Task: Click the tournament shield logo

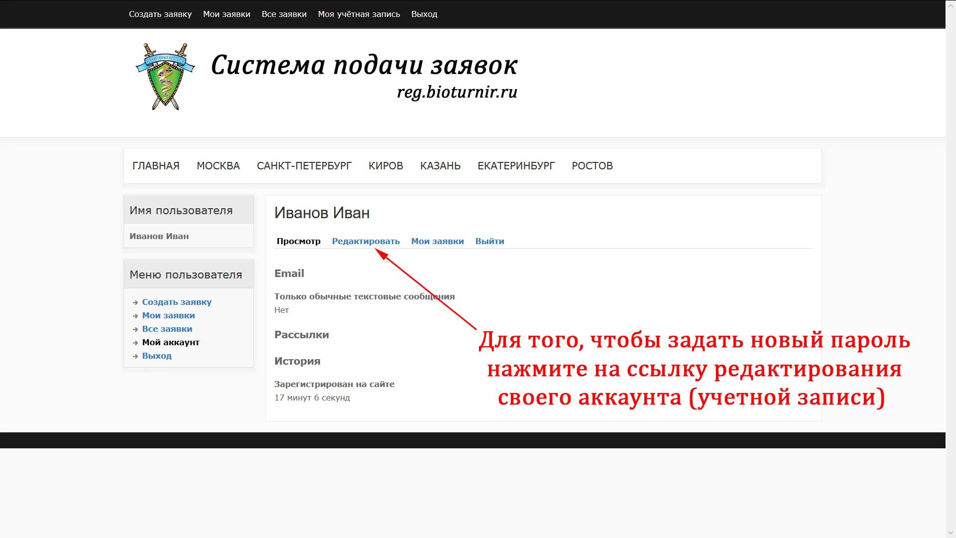Action: point(165,77)
